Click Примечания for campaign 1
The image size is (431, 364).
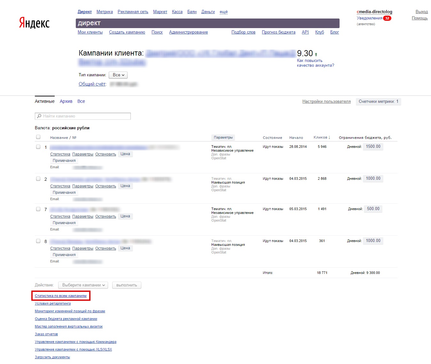64,161
